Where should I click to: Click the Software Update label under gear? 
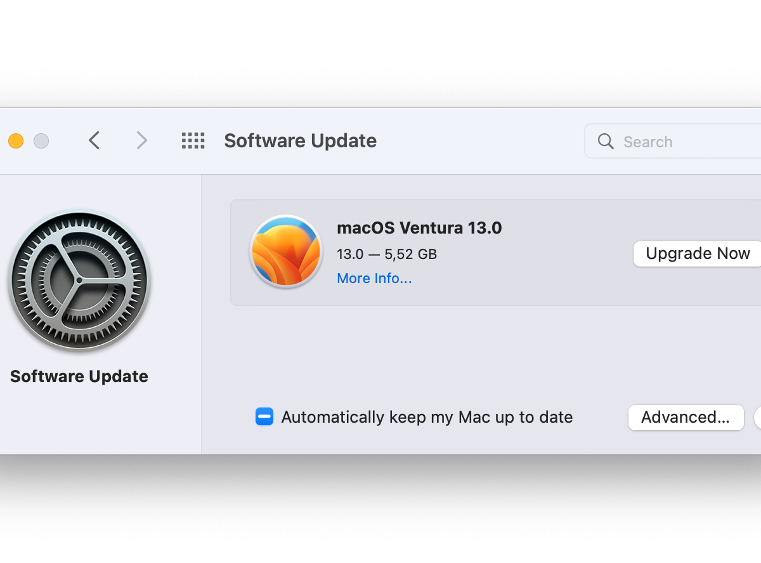[x=79, y=376]
